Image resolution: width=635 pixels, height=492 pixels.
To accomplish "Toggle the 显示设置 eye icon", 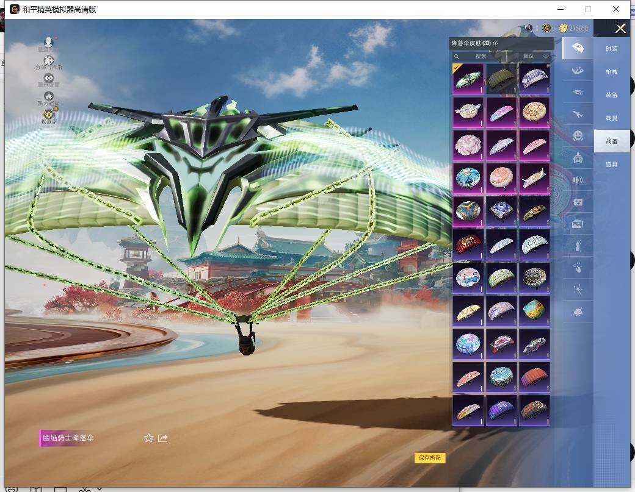I will click(x=49, y=79).
